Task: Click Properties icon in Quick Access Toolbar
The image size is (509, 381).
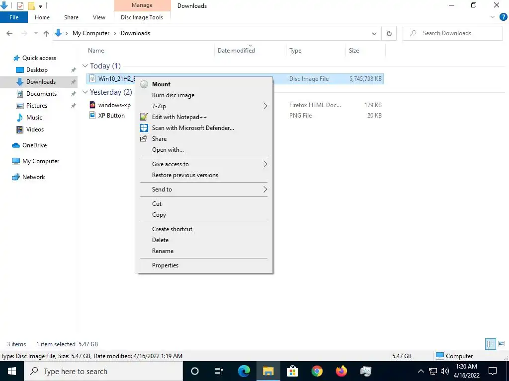Action: [20, 5]
